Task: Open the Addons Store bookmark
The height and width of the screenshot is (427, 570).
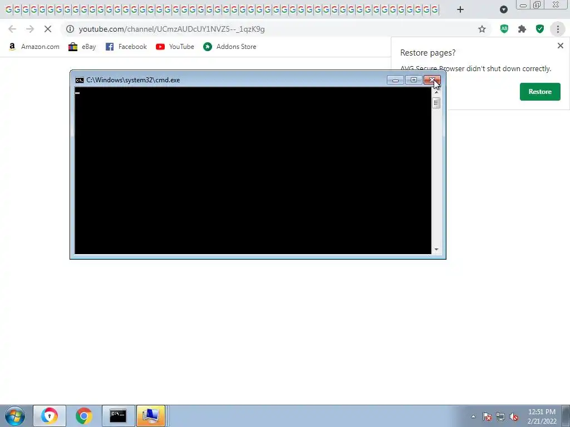Action: (230, 47)
